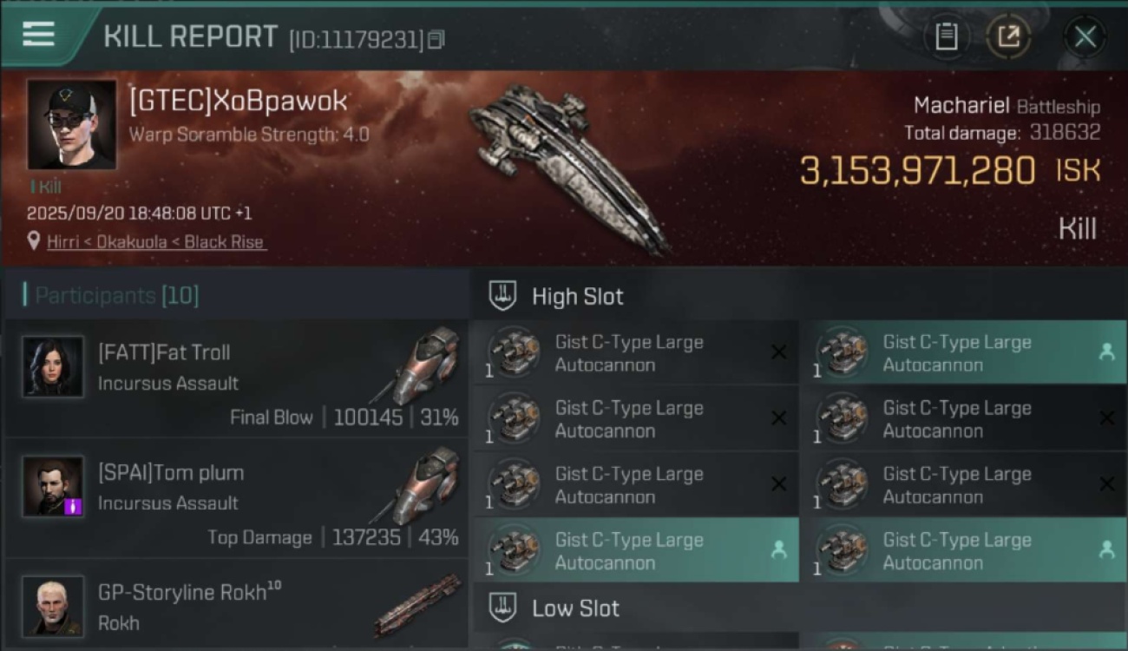Close the kill report window

click(x=1085, y=36)
